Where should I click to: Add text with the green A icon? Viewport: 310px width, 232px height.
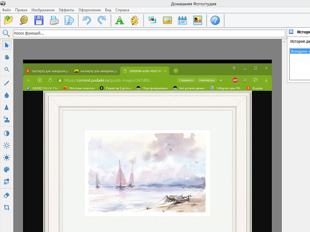119,20
